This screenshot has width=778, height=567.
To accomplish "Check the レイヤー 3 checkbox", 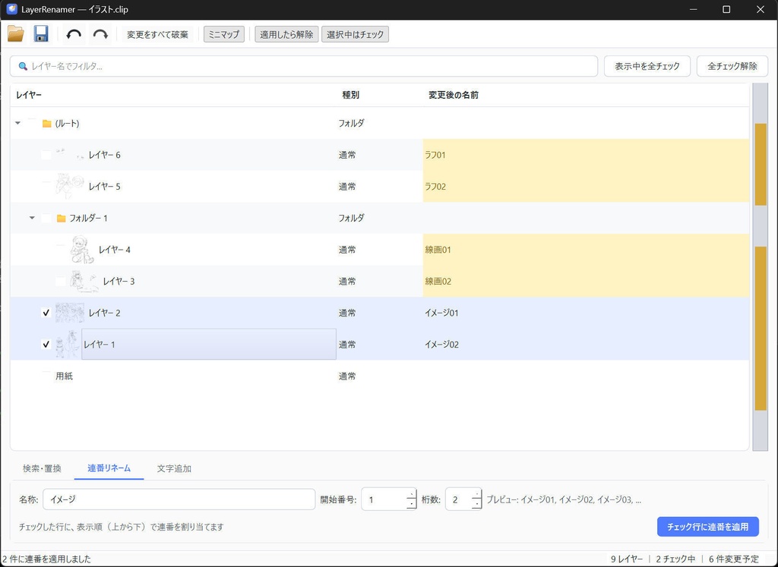I will pos(60,281).
